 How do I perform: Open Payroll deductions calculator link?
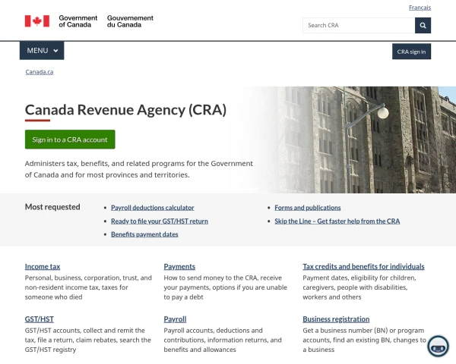pos(153,208)
